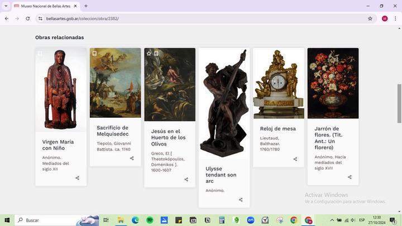Viewport: 402px width, 226px height.
Task: View site information icon in address bar
Action: pyautogui.click(x=40, y=18)
